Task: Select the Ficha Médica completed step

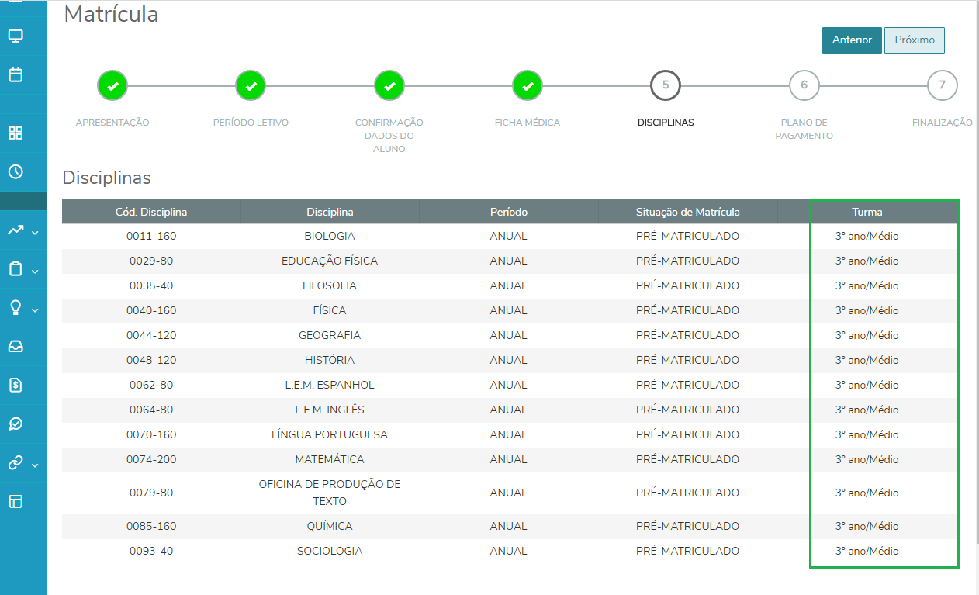Action: coord(528,85)
